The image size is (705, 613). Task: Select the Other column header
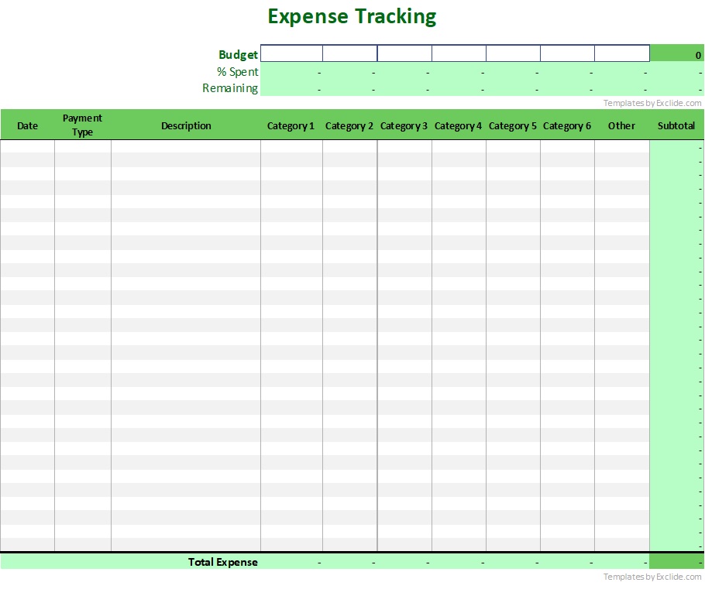[622, 125]
